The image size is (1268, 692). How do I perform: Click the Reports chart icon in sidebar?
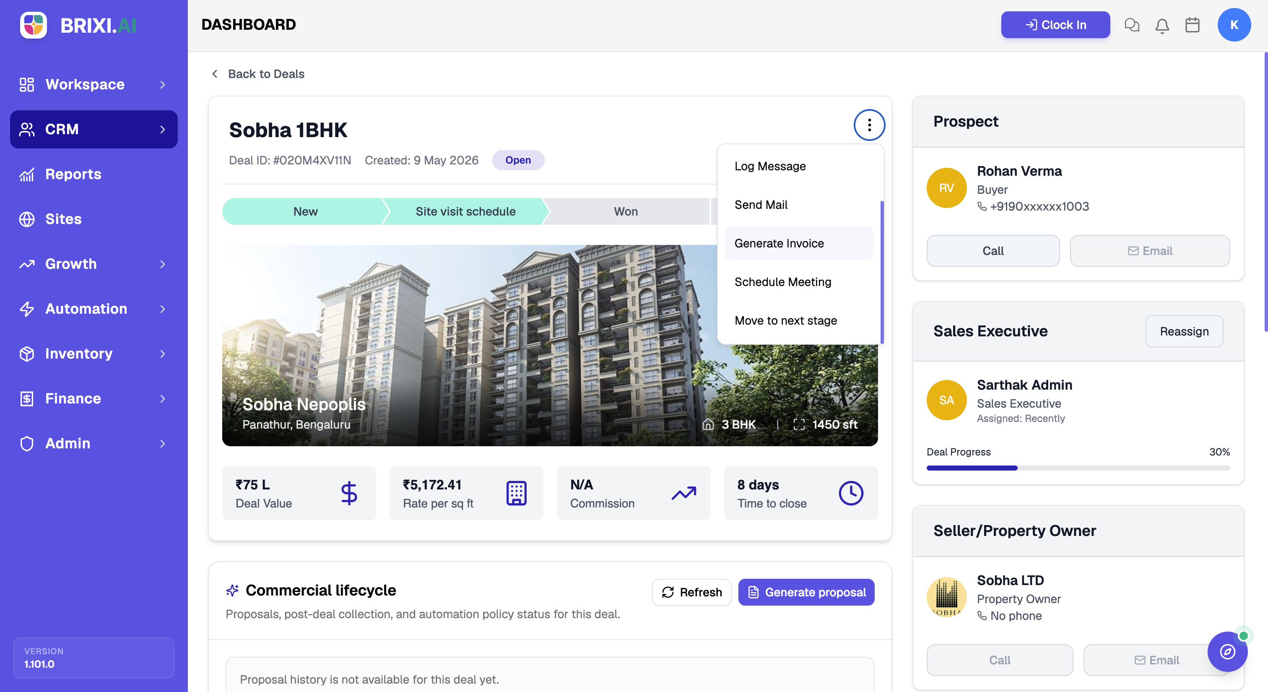tap(26, 174)
